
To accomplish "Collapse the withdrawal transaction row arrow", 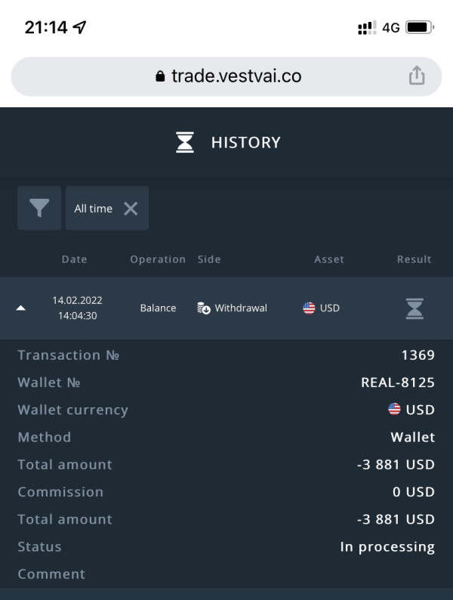I will [21, 308].
